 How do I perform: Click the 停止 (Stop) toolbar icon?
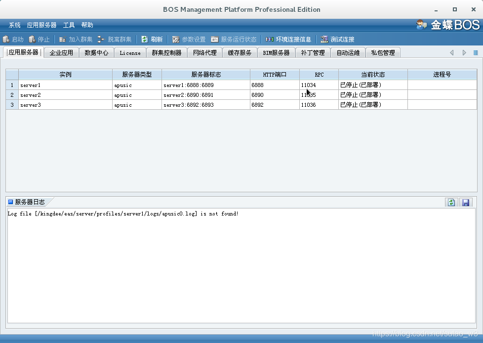32,40
